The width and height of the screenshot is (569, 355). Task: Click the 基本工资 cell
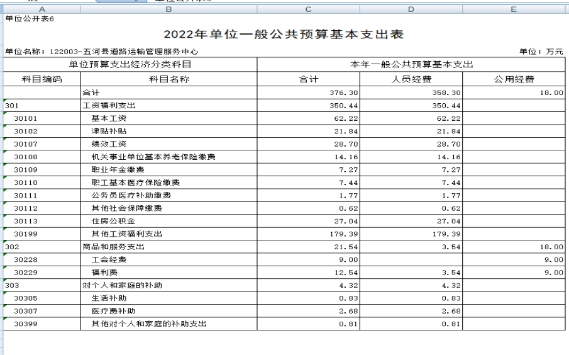[x=168, y=118]
